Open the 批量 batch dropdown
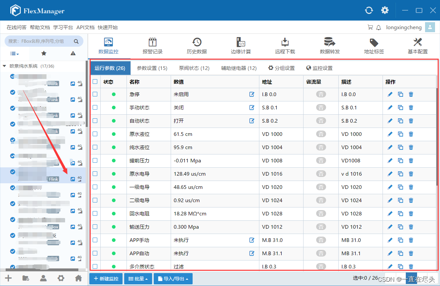The image size is (440, 286). [138, 279]
